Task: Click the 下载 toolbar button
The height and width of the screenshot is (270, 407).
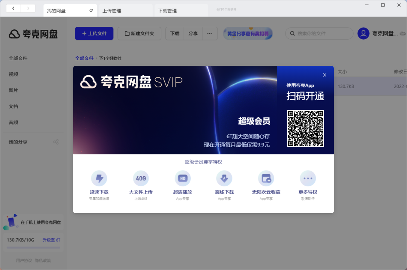Action: point(175,34)
